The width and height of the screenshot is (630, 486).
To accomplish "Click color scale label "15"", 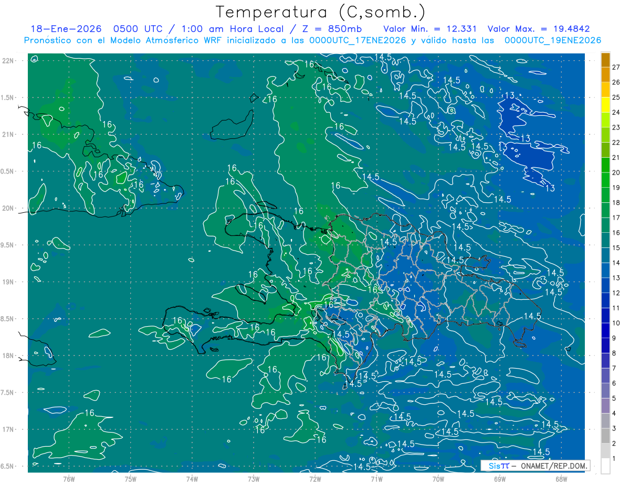I will (616, 247).
